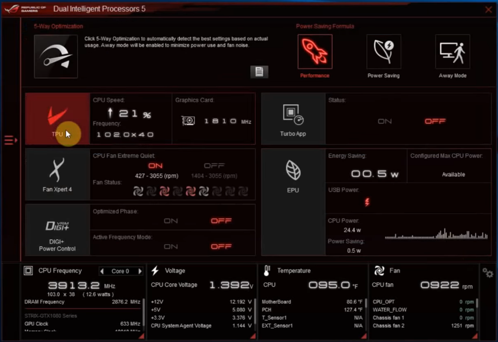Go to next CPU core arrow

[139, 271]
